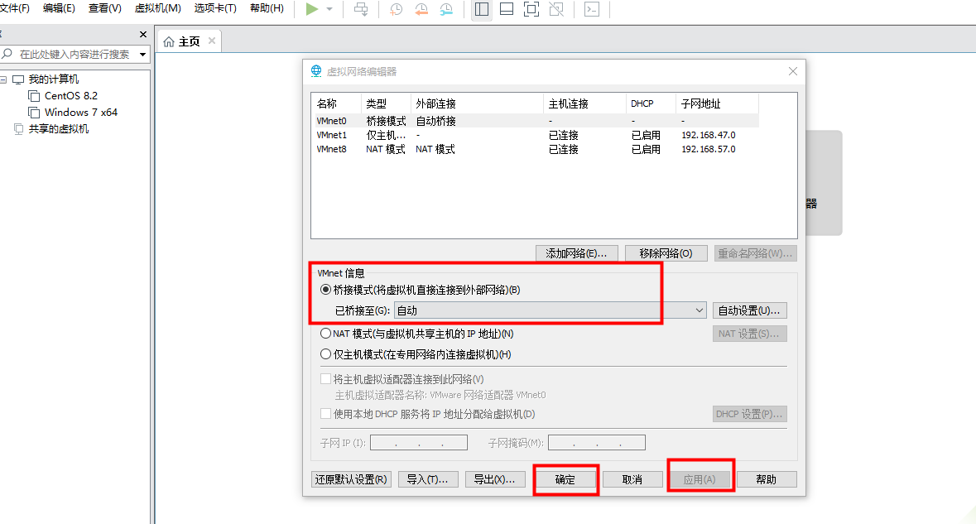Viewport: 976px width, 524px height.
Task: Click the Unity mode toolbar icon
Action: 556,9
